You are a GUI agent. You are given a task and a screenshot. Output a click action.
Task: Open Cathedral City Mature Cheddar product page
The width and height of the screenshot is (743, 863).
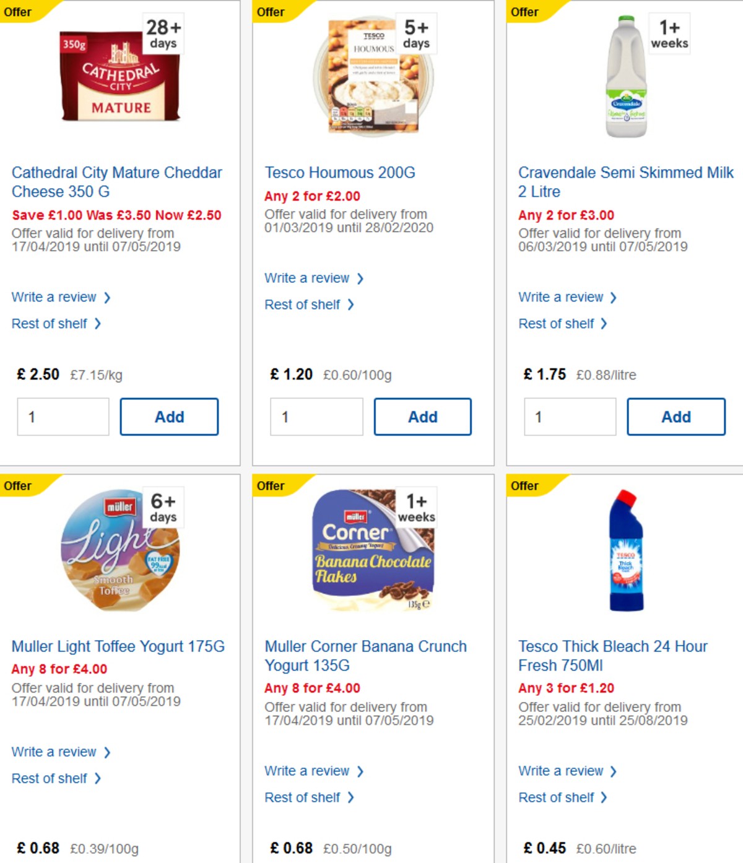pos(117,182)
